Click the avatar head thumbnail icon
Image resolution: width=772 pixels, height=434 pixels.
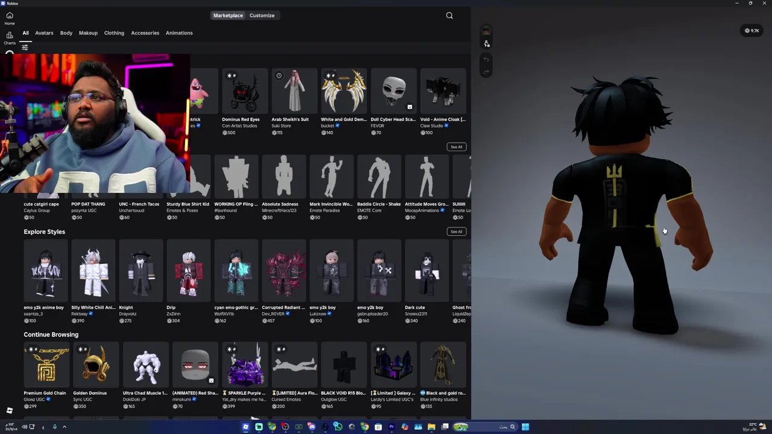click(487, 31)
